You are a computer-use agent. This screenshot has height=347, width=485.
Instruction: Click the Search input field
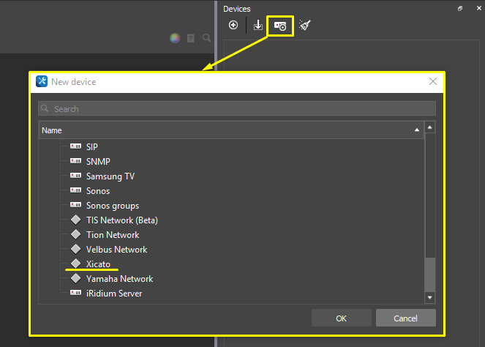point(237,109)
